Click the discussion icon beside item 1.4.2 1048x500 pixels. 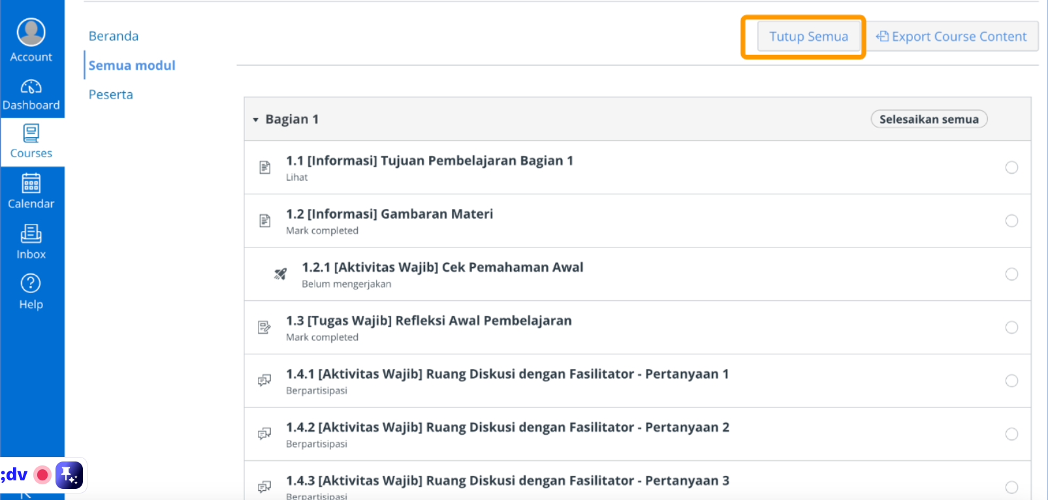(264, 434)
